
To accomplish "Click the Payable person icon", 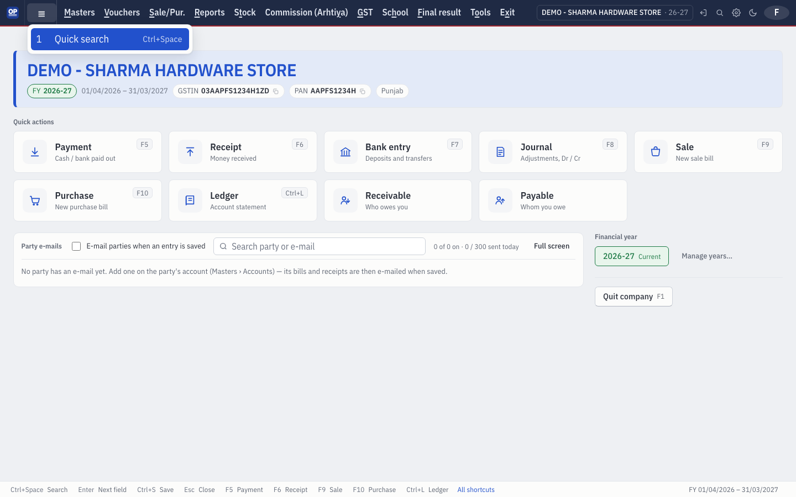I will point(500,200).
